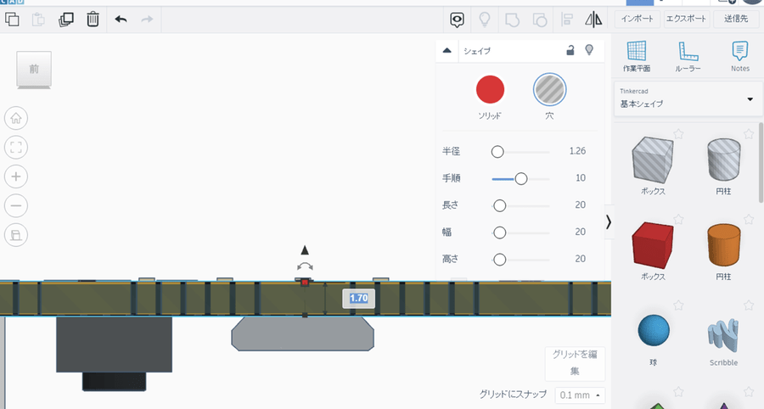
Task: Open the Notes tool
Action: coord(740,57)
